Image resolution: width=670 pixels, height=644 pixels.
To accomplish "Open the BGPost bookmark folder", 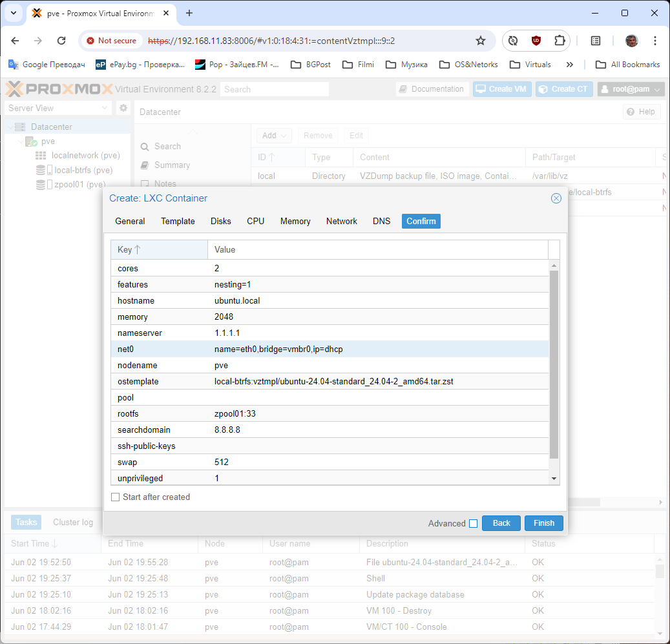I will pyautogui.click(x=311, y=65).
